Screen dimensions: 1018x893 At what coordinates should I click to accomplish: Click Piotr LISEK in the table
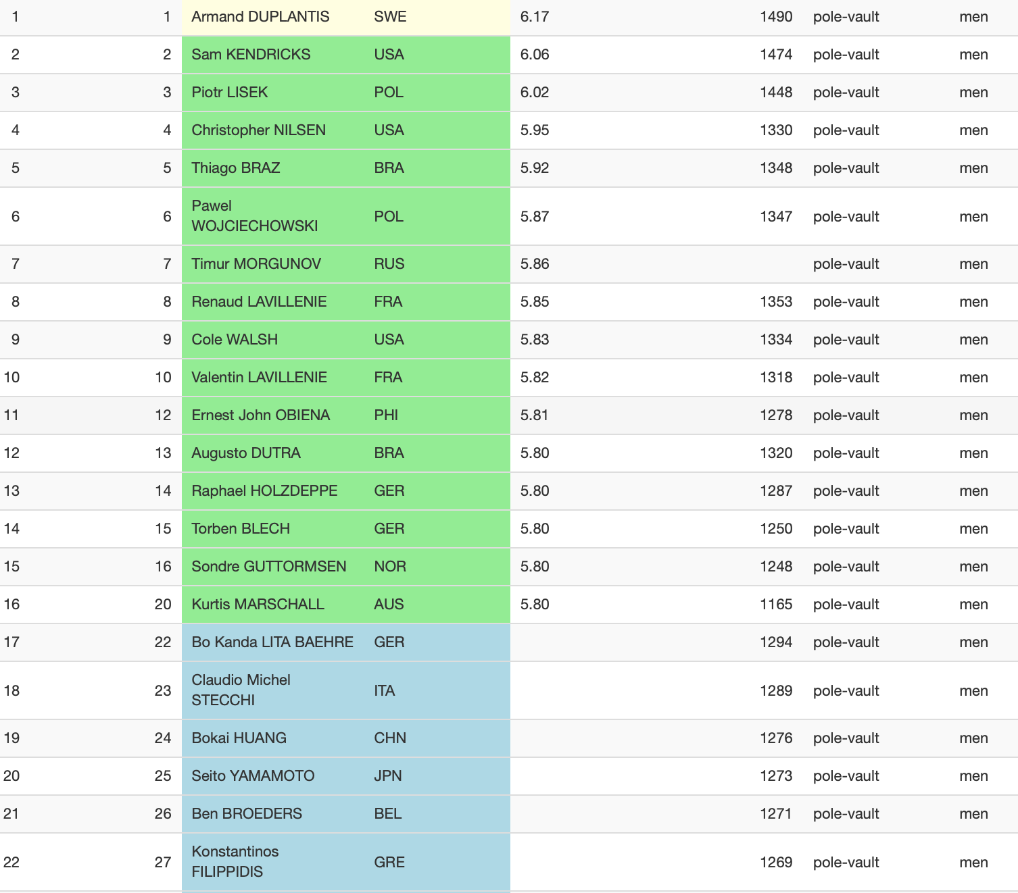[229, 93]
